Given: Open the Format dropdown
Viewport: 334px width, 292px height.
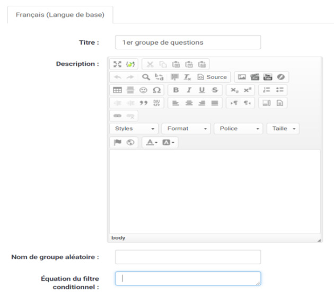Looking at the screenshot, I should pos(186,128).
